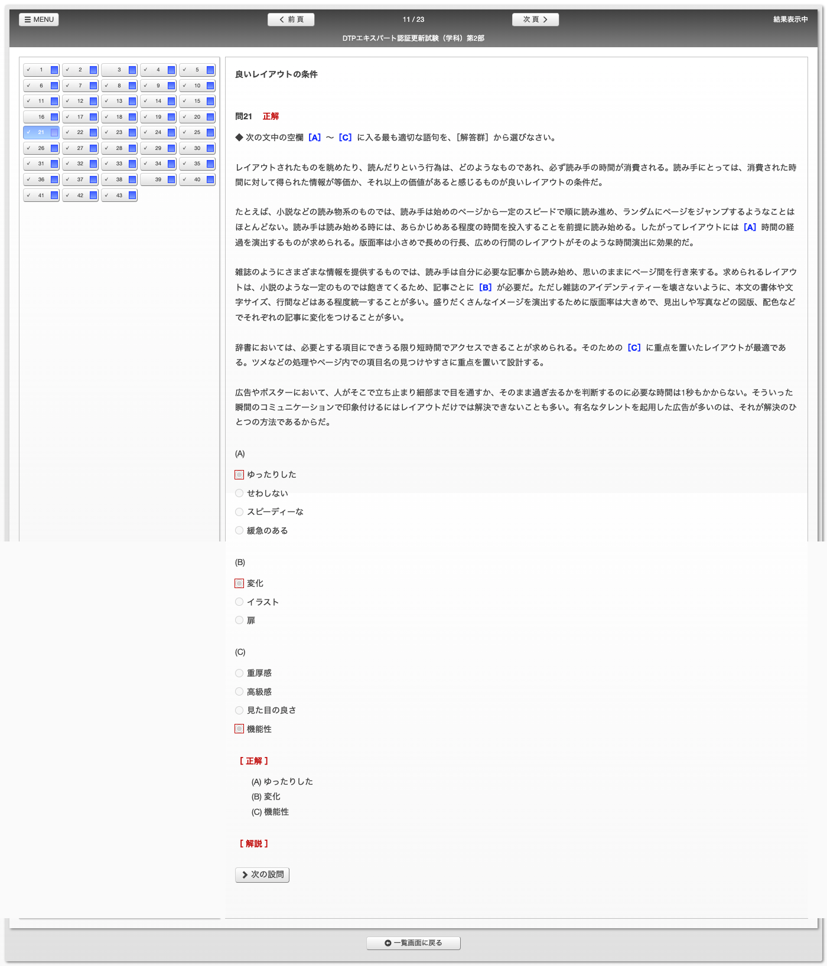Click the checkmark icon on question 1
Viewport: 827px width, 966px height.
coord(28,70)
